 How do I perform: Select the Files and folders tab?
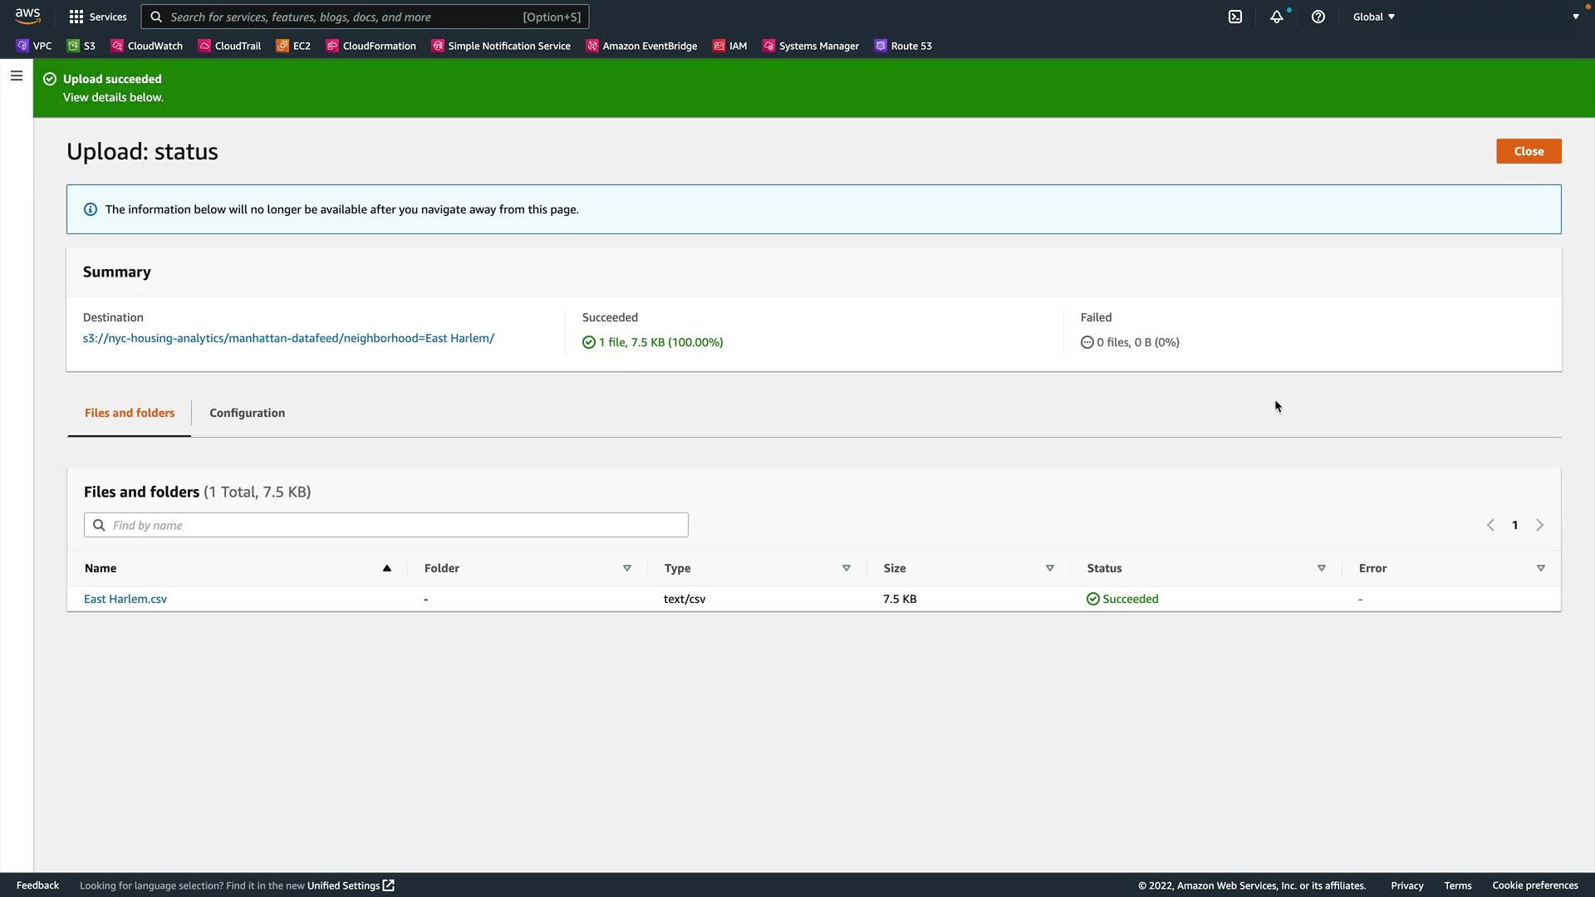click(130, 413)
